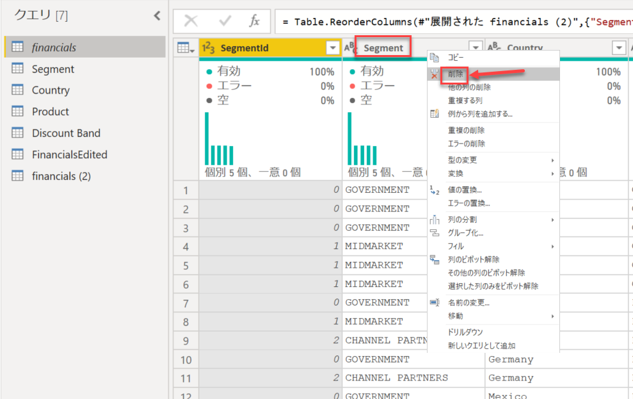The width and height of the screenshot is (633, 399).
Task: Click the copy icon beside コピー
Action: point(435,58)
